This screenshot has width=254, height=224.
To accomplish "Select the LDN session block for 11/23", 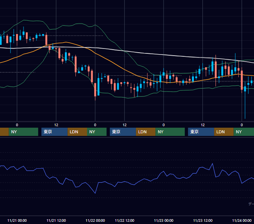I will 224,132.
